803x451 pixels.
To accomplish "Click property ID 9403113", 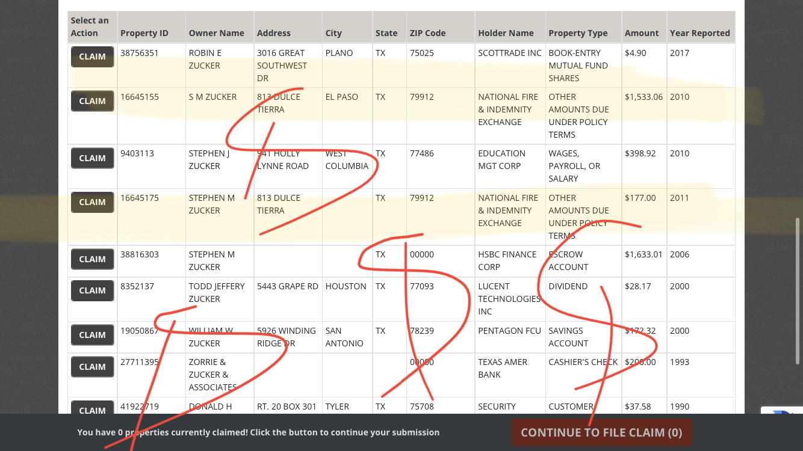I will (137, 153).
